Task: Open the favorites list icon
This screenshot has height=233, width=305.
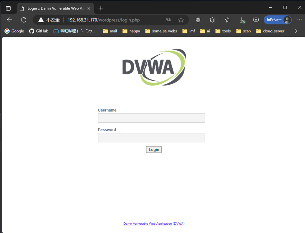Action: (x=228, y=20)
